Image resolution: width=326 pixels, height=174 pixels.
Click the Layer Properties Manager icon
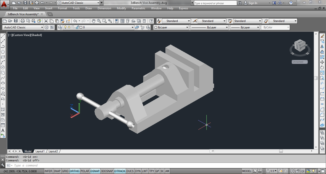click(60, 27)
